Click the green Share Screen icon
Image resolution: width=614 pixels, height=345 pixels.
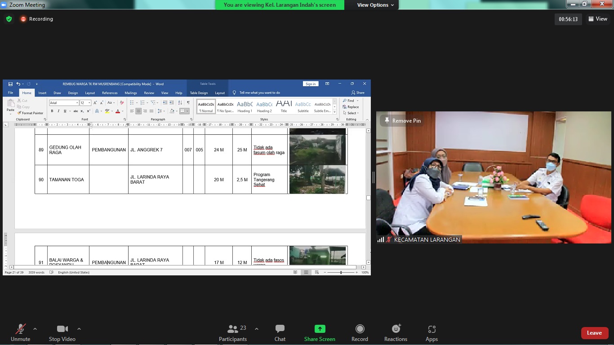coord(320,329)
